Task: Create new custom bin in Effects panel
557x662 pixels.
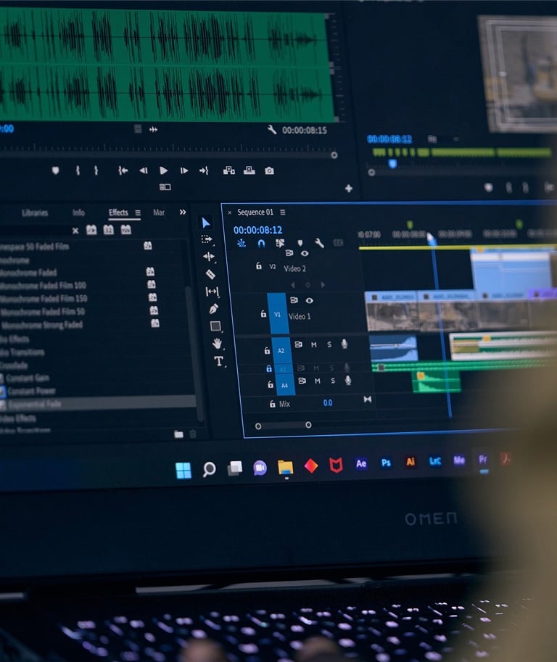Action: coord(178,434)
